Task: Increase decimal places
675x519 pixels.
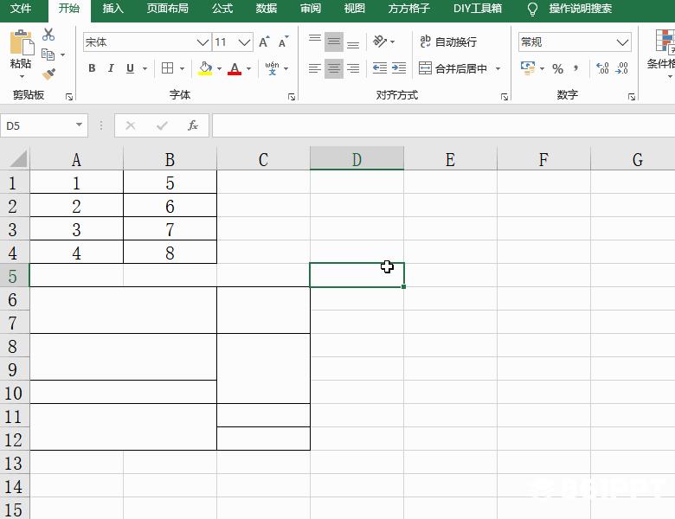Action: click(x=601, y=68)
